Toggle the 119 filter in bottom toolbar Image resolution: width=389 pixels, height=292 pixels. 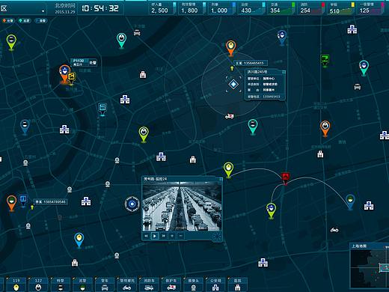coord(16,285)
